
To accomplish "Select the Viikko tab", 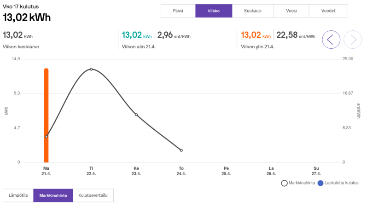I will tap(214, 11).
